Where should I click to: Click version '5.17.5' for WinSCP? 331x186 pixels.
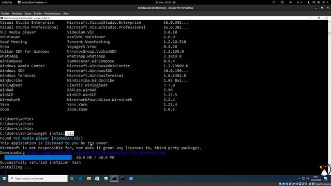click(170, 95)
